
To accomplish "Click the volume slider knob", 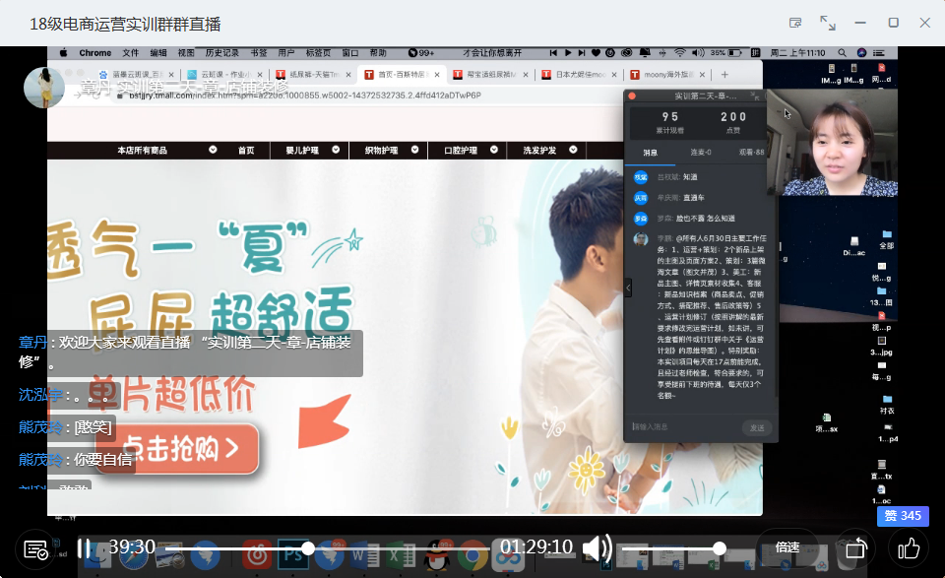I will (x=720, y=547).
